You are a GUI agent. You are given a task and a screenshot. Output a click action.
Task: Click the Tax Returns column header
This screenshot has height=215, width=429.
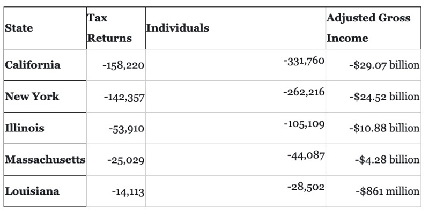point(109,28)
